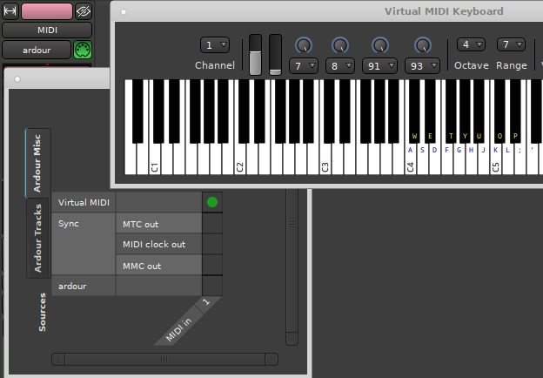Screen dimensions: 543x378
Task: Click the track width toggle icon
Action: [x=10, y=11]
